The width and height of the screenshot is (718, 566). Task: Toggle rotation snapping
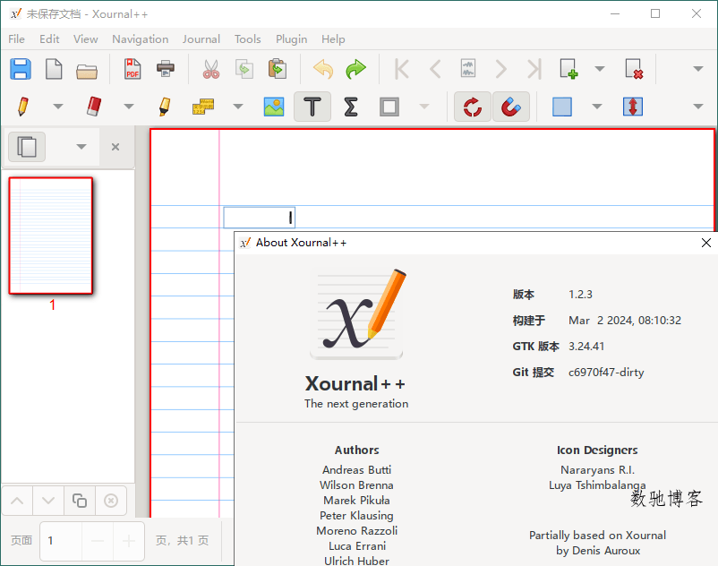coord(473,107)
